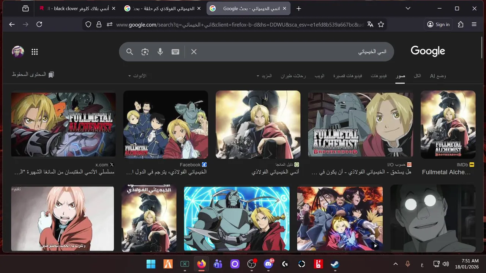The width and height of the screenshot is (486, 273).
Task: Open Firefox View from the tab strip
Action: tap(25, 8)
